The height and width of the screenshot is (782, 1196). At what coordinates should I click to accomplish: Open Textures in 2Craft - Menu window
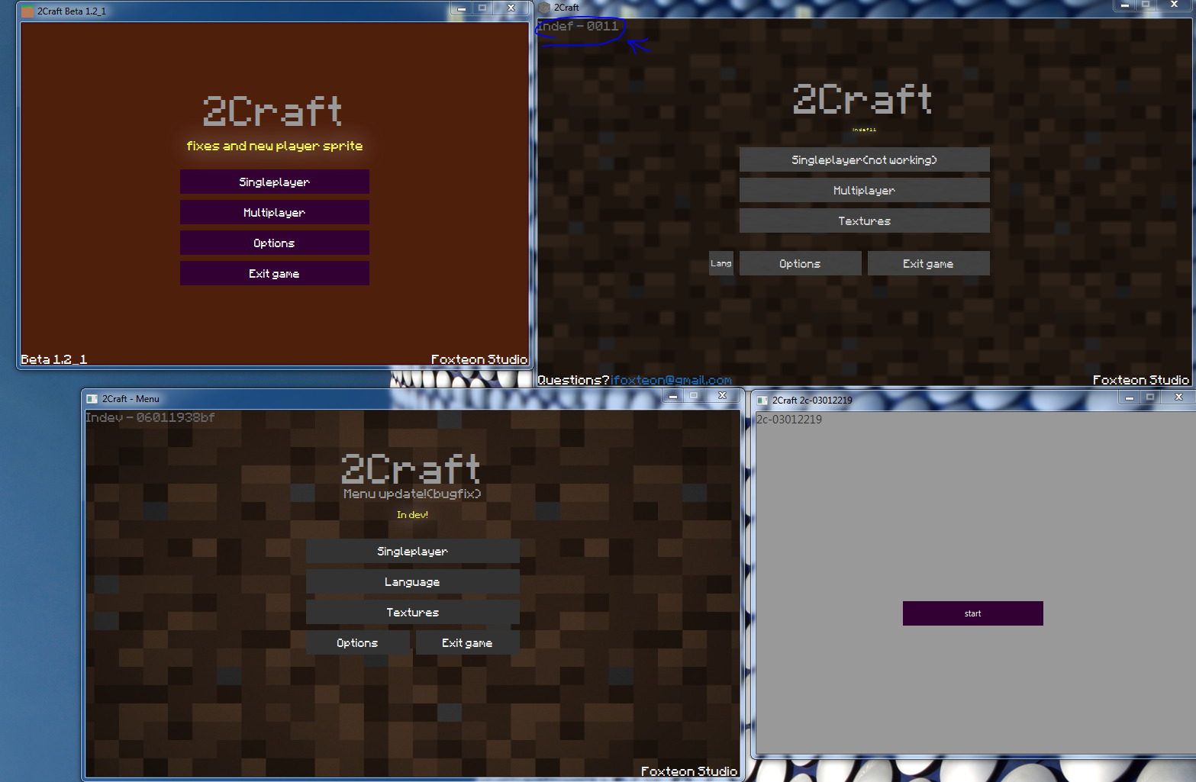412,612
